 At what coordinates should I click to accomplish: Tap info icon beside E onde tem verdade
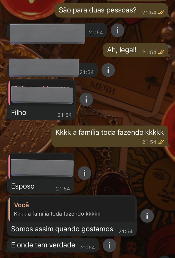(x=110, y=245)
